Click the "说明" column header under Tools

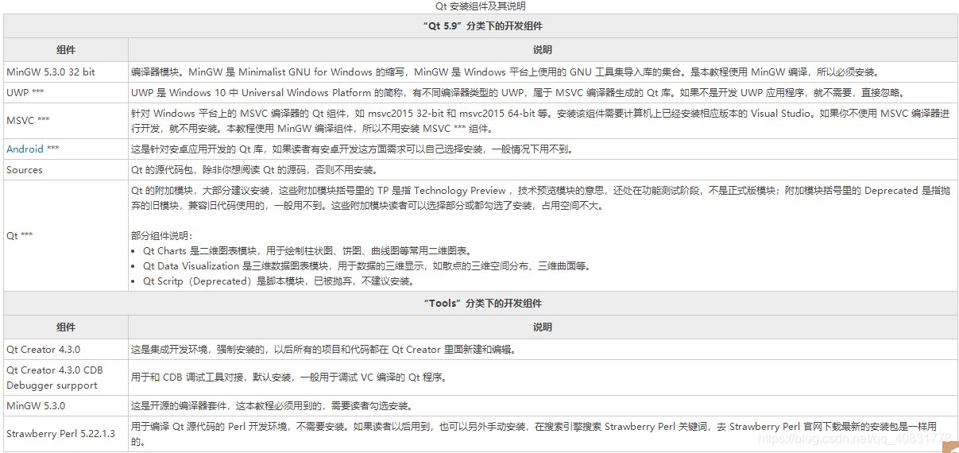coord(543,327)
